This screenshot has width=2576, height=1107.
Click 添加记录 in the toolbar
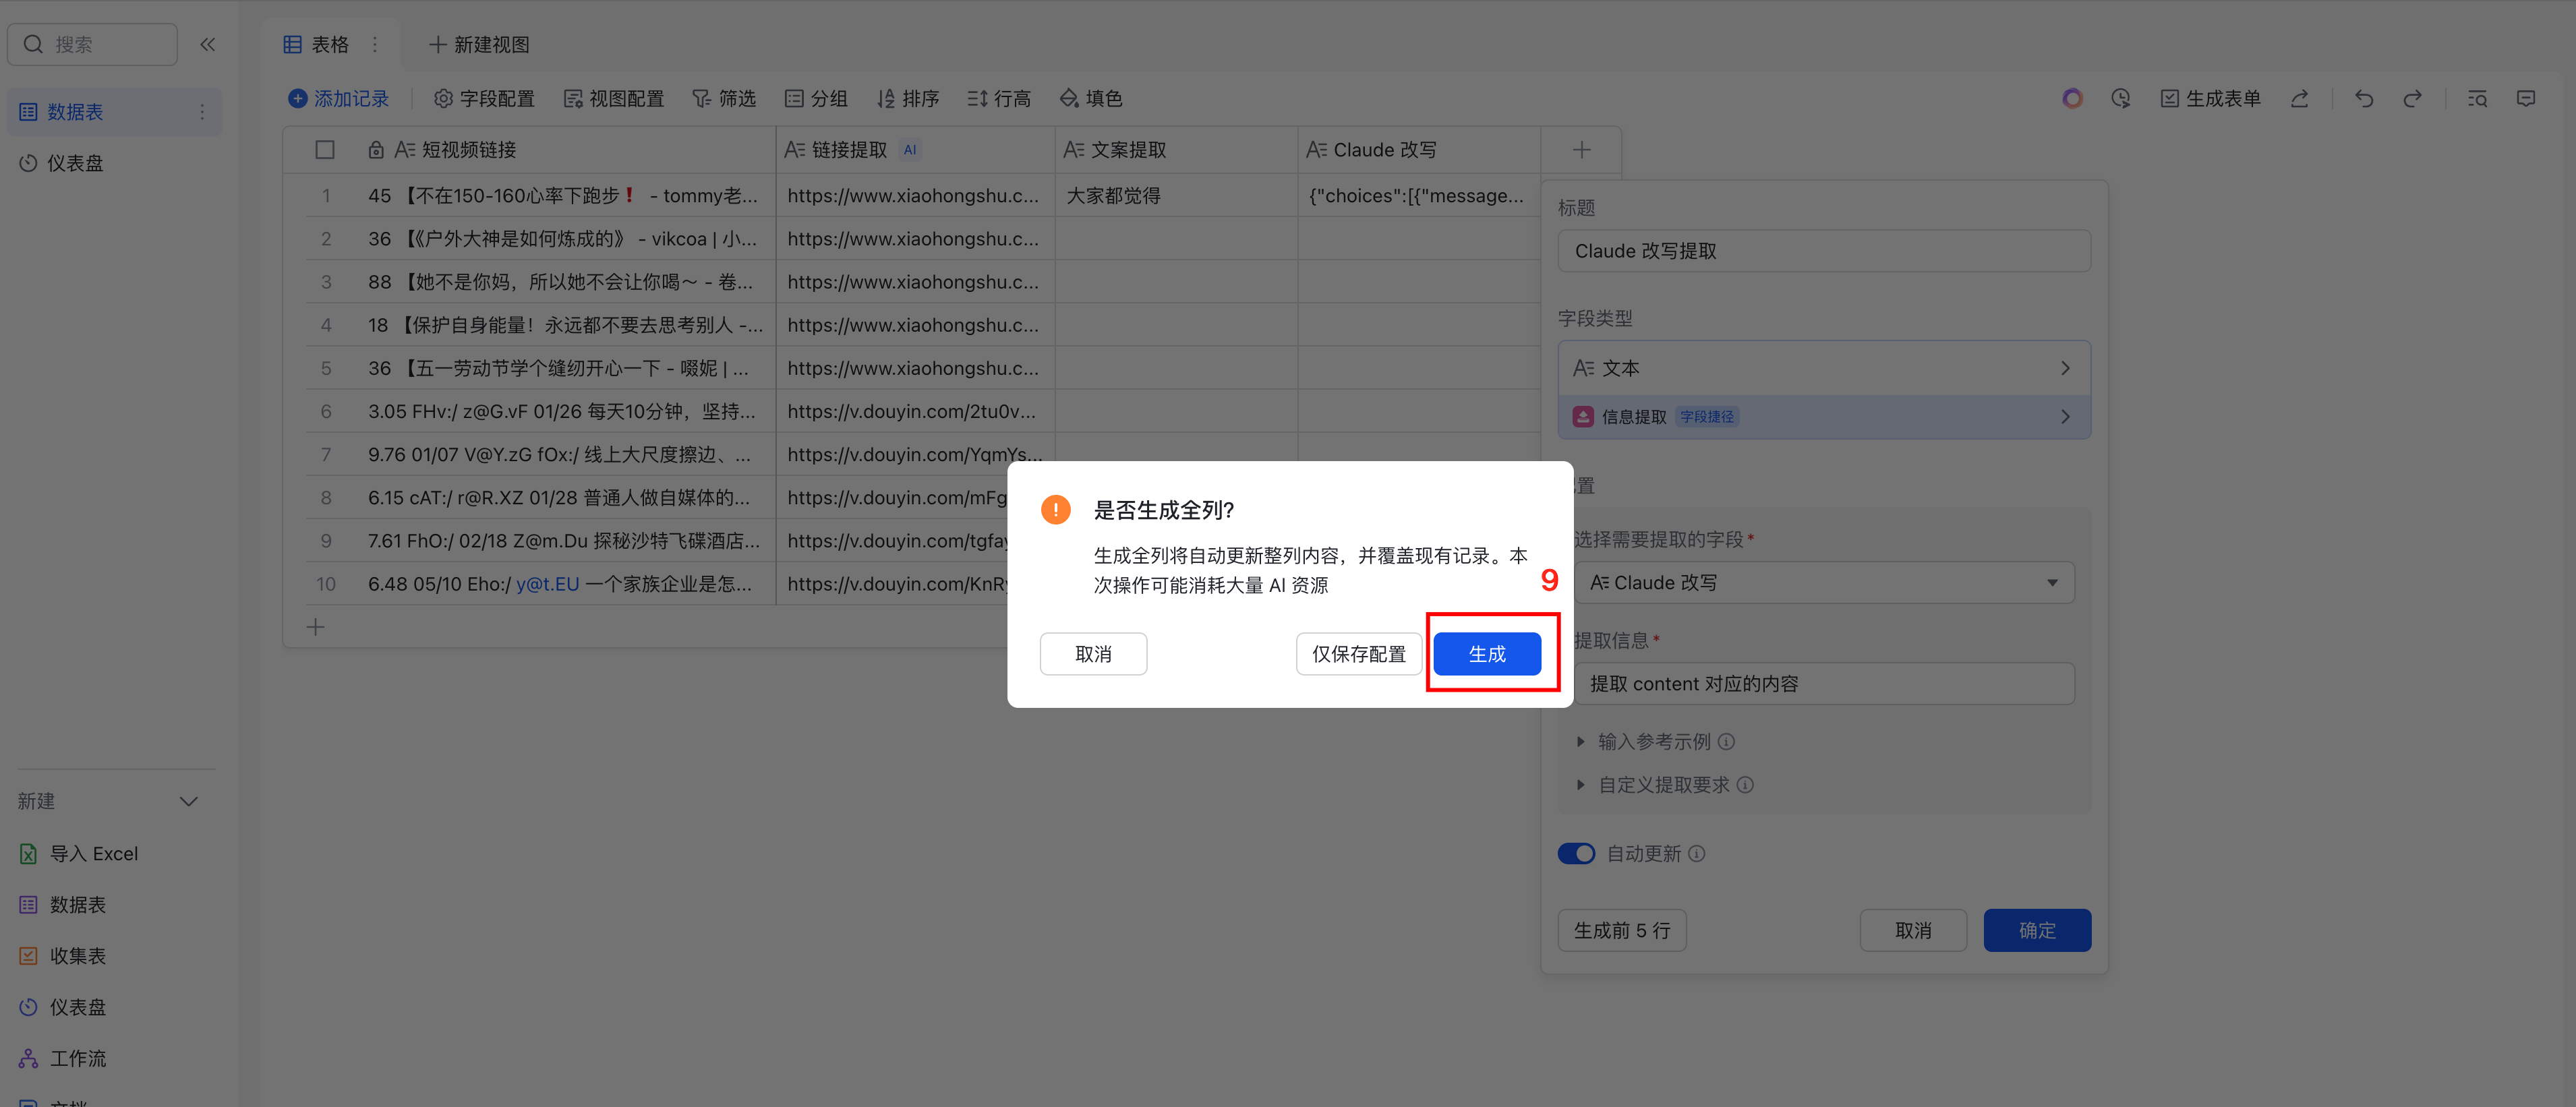click(x=339, y=98)
